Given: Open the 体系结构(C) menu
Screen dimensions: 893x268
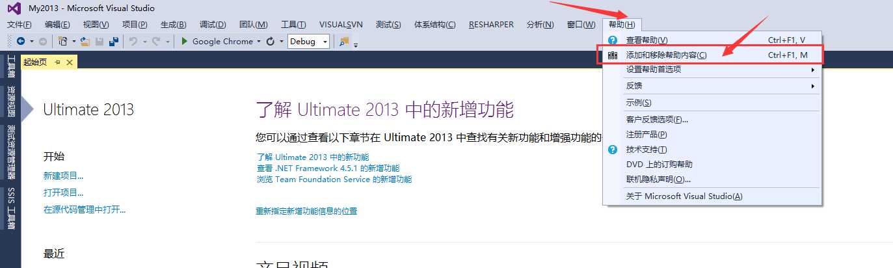Looking at the screenshot, I should 435,25.
